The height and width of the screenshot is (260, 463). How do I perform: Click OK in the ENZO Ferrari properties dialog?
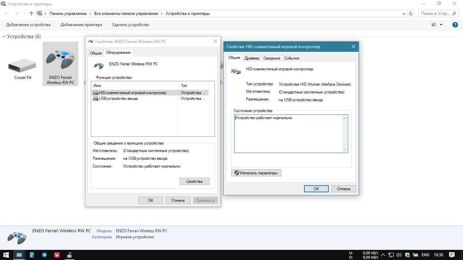[150, 200]
